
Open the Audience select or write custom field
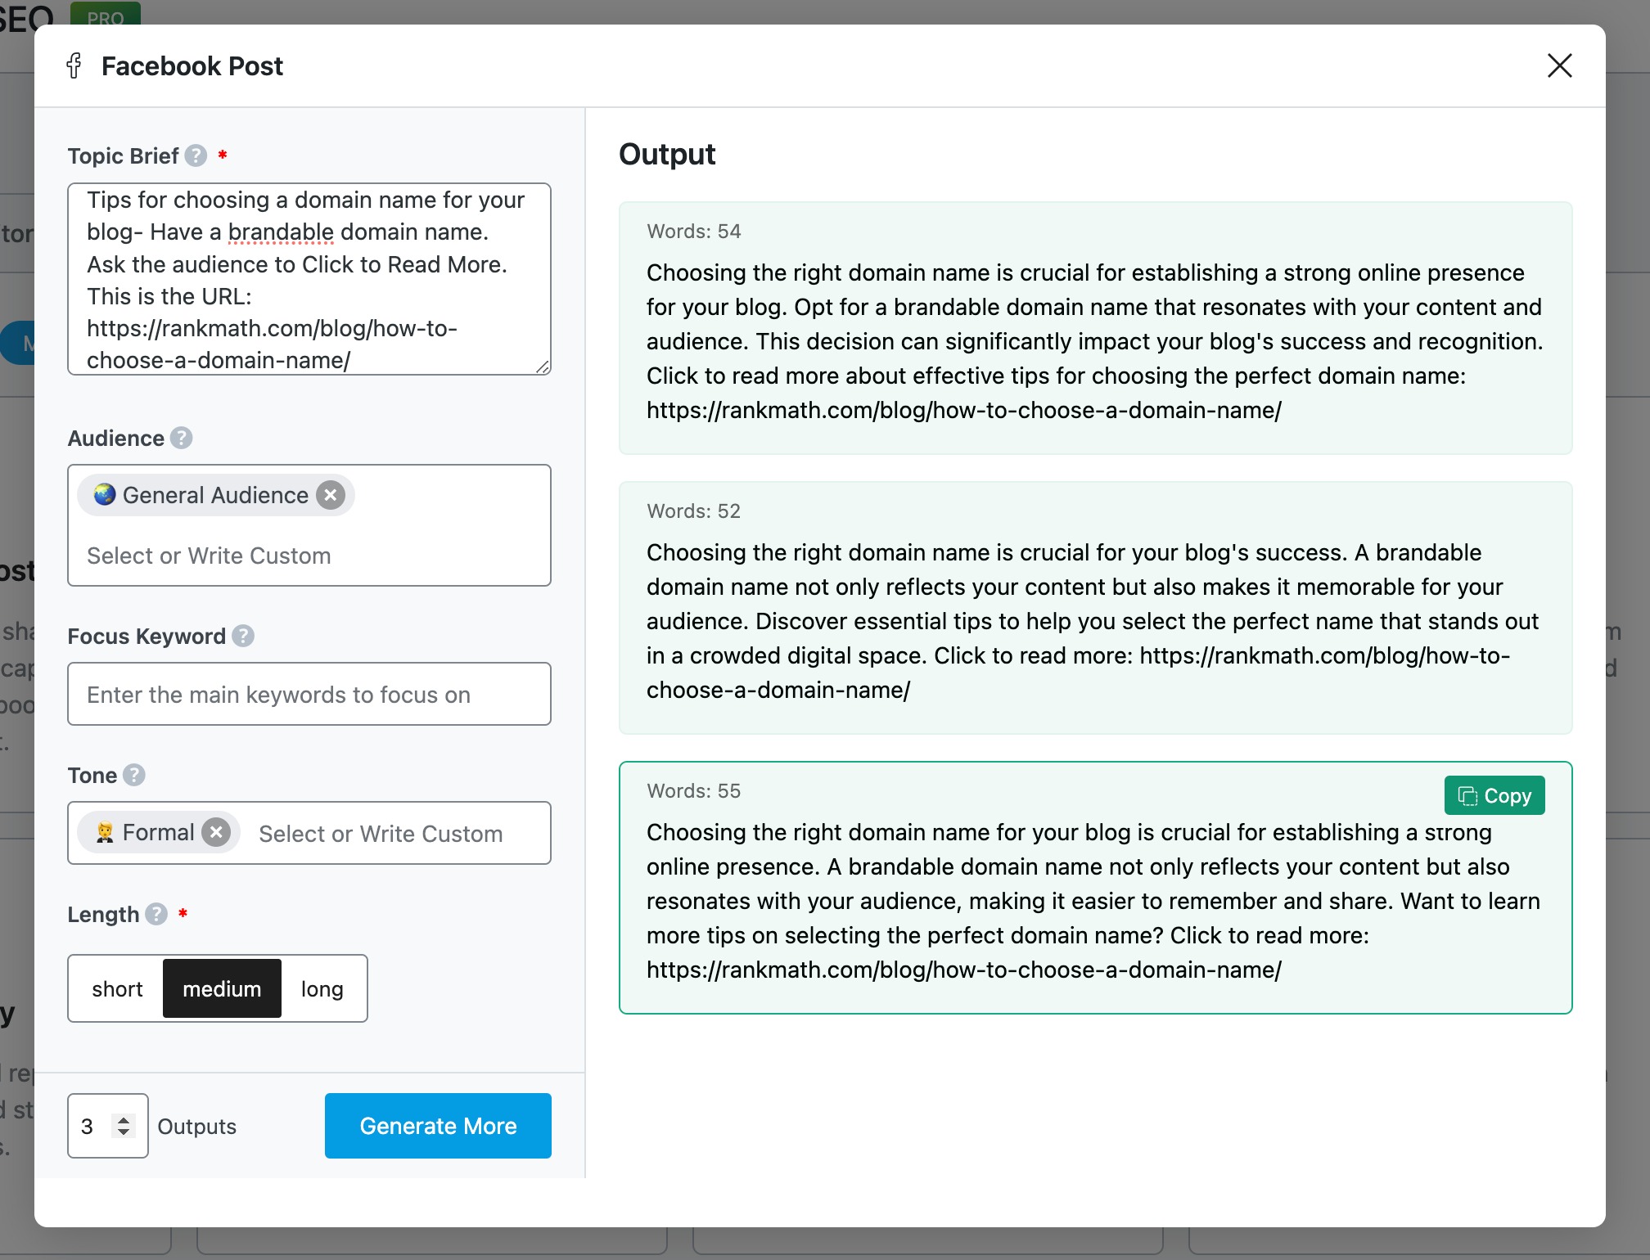coord(309,556)
